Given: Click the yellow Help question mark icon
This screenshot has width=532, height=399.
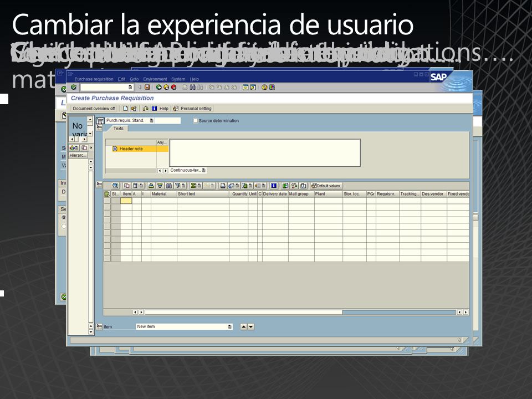Looking at the screenshot, I should [264, 87].
